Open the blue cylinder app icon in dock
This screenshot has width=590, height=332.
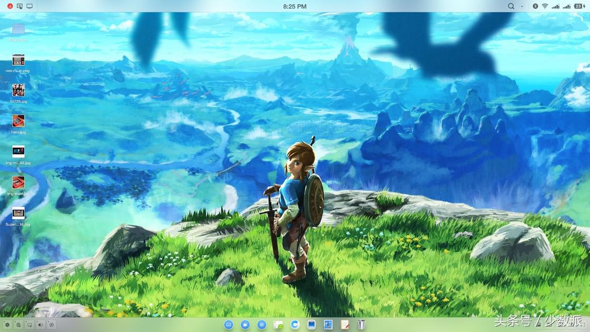311,325
